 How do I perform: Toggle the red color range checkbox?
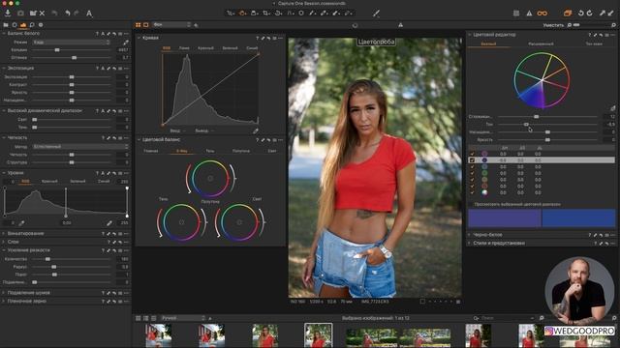(472, 186)
